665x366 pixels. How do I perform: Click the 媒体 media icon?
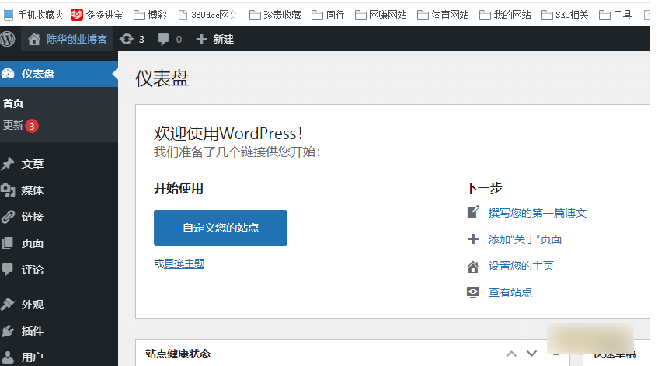click(8, 190)
